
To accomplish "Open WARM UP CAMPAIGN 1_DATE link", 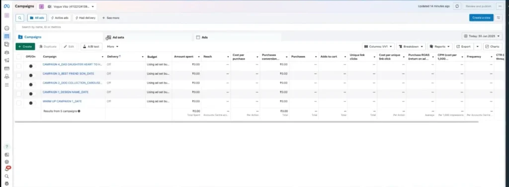I will pyautogui.click(x=62, y=101).
